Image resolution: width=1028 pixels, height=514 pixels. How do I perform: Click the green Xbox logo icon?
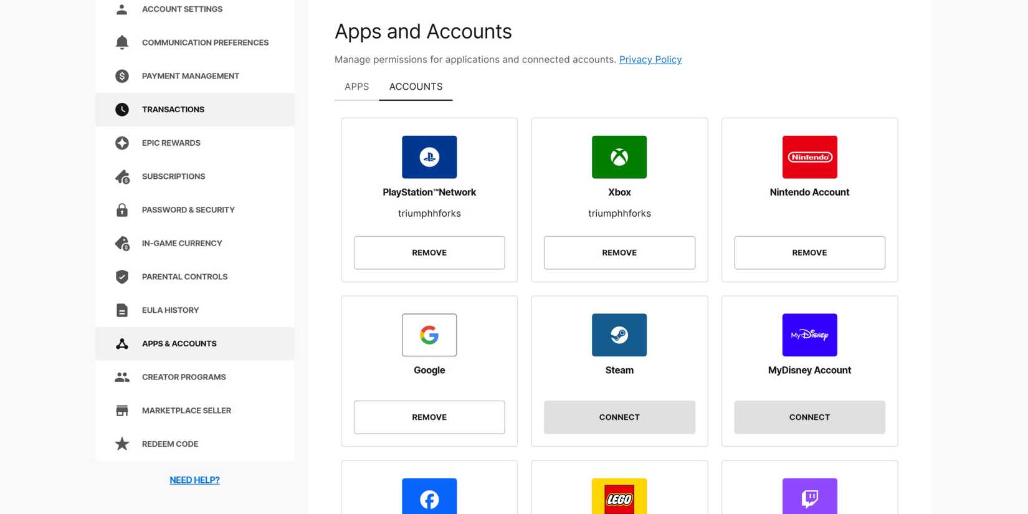pos(619,157)
